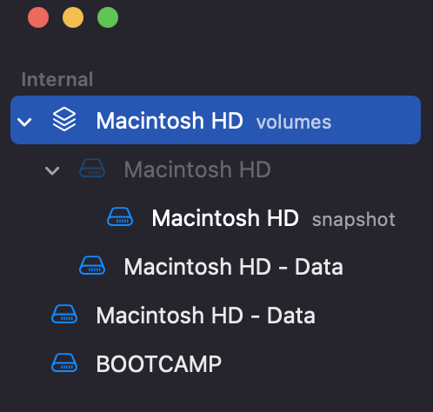The image size is (433, 412).
Task: Close the window with the red button
Action: (38, 17)
